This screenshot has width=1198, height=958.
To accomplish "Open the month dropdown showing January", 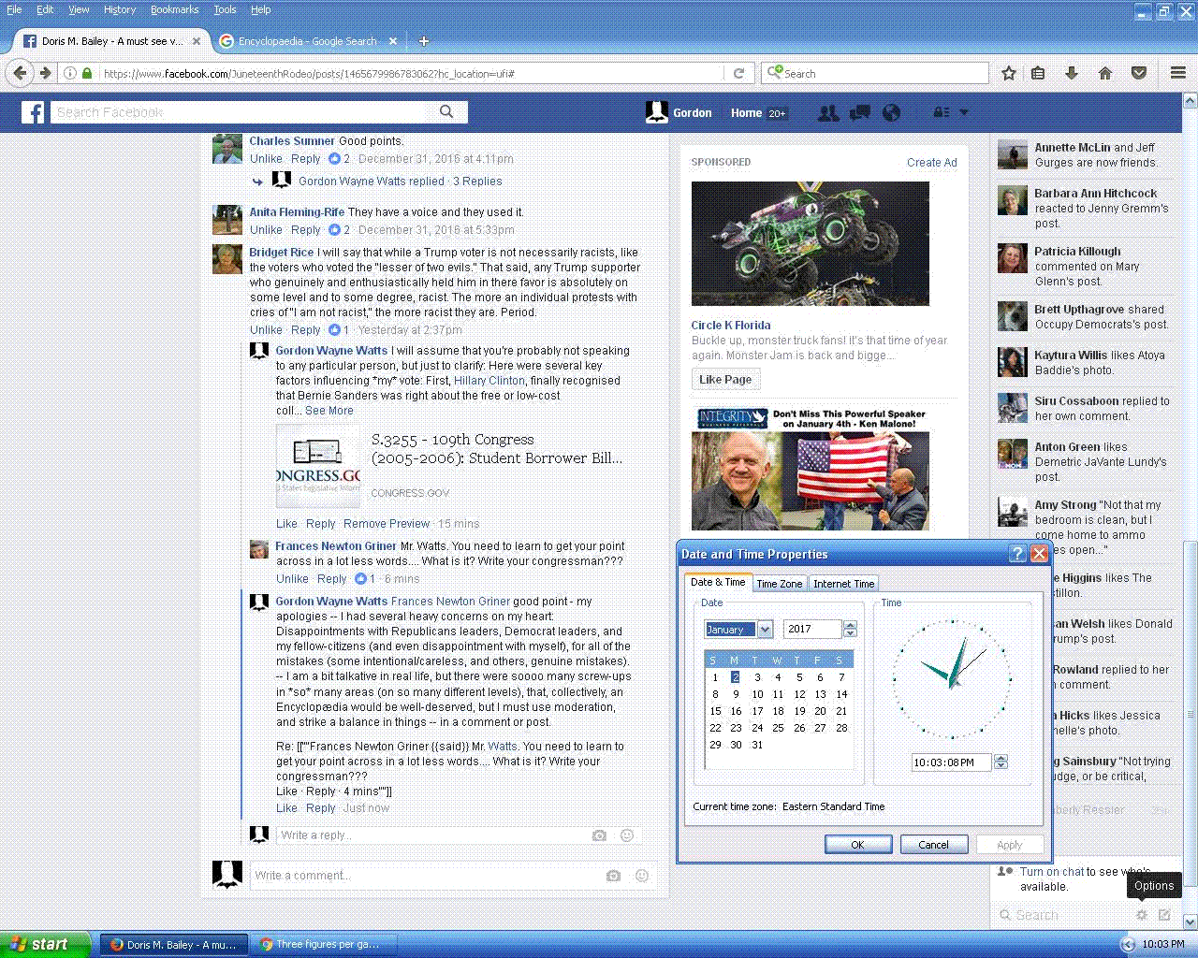I will coord(765,630).
